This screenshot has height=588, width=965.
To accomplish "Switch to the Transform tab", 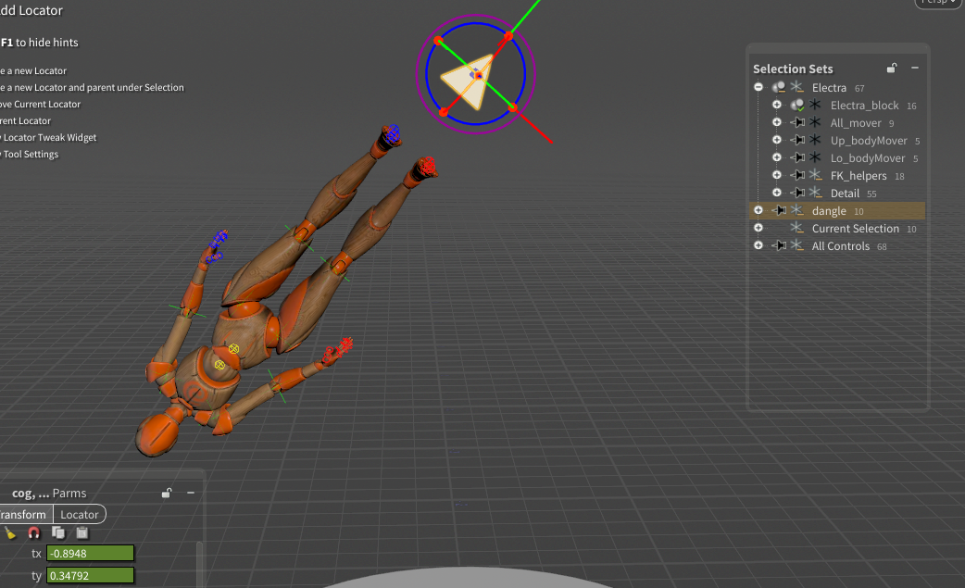I will tap(24, 514).
